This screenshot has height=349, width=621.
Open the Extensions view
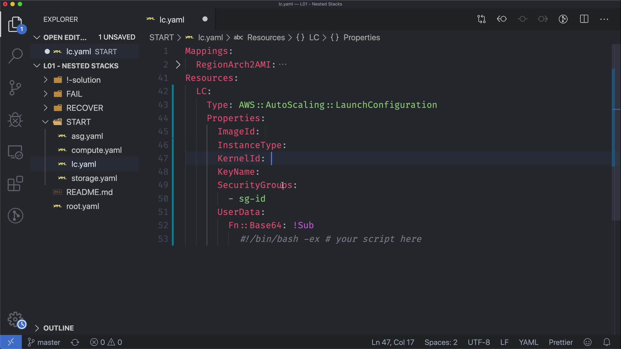pyautogui.click(x=15, y=184)
